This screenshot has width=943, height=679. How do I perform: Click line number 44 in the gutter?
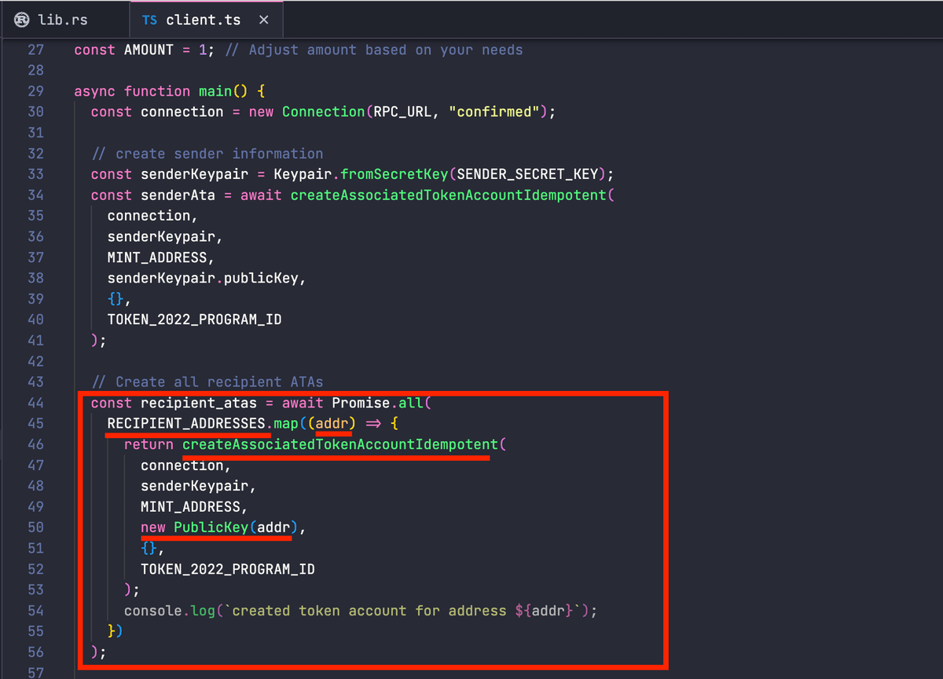(x=35, y=403)
